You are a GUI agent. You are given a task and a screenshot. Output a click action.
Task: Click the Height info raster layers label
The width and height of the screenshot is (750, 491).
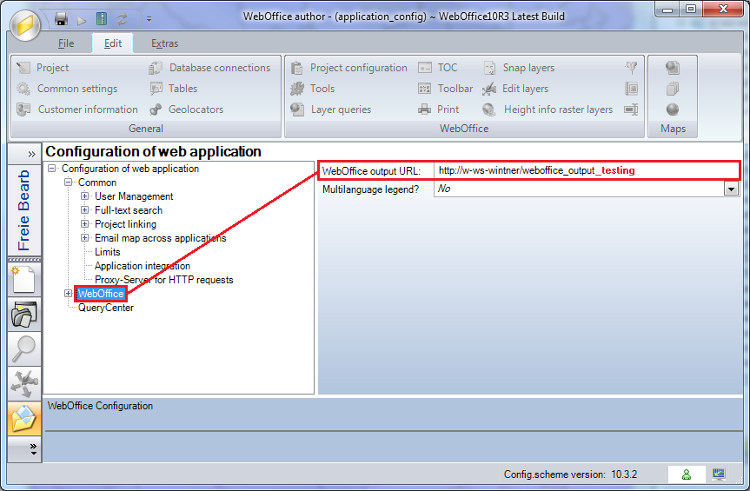[558, 109]
